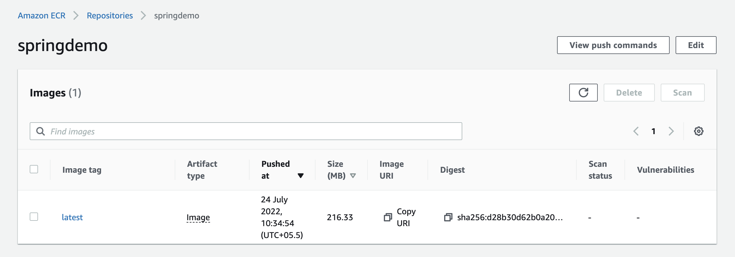This screenshot has width=735, height=257.
Task: Go to next page arrow
Action: pyautogui.click(x=671, y=131)
